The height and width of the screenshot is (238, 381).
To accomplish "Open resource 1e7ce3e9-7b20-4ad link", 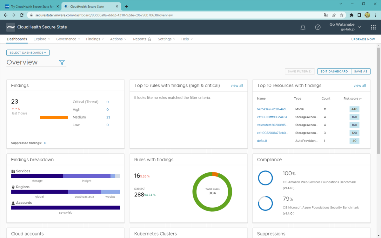I will click(x=272, y=109).
